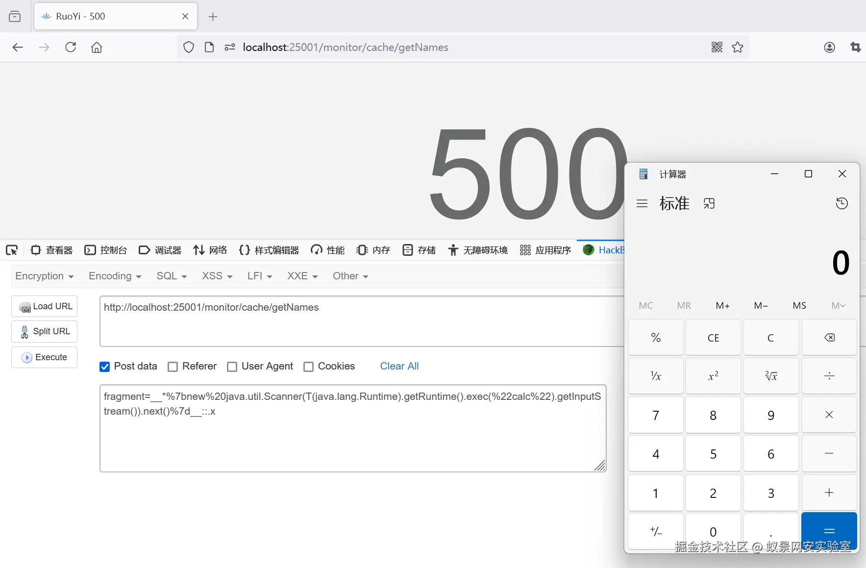Uncheck the Post data checkbox
The height and width of the screenshot is (568, 866).
104,367
